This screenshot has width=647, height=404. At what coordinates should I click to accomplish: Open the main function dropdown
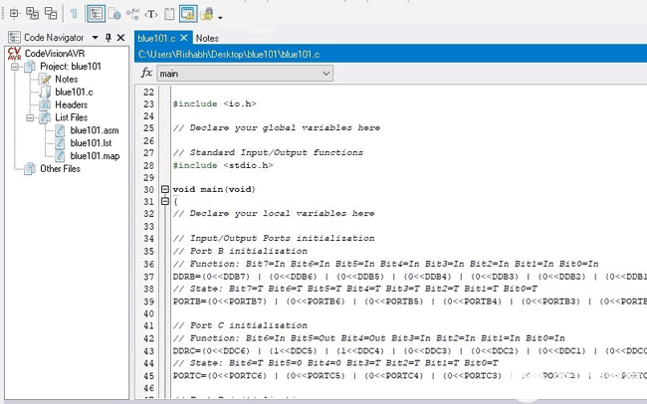(245, 74)
